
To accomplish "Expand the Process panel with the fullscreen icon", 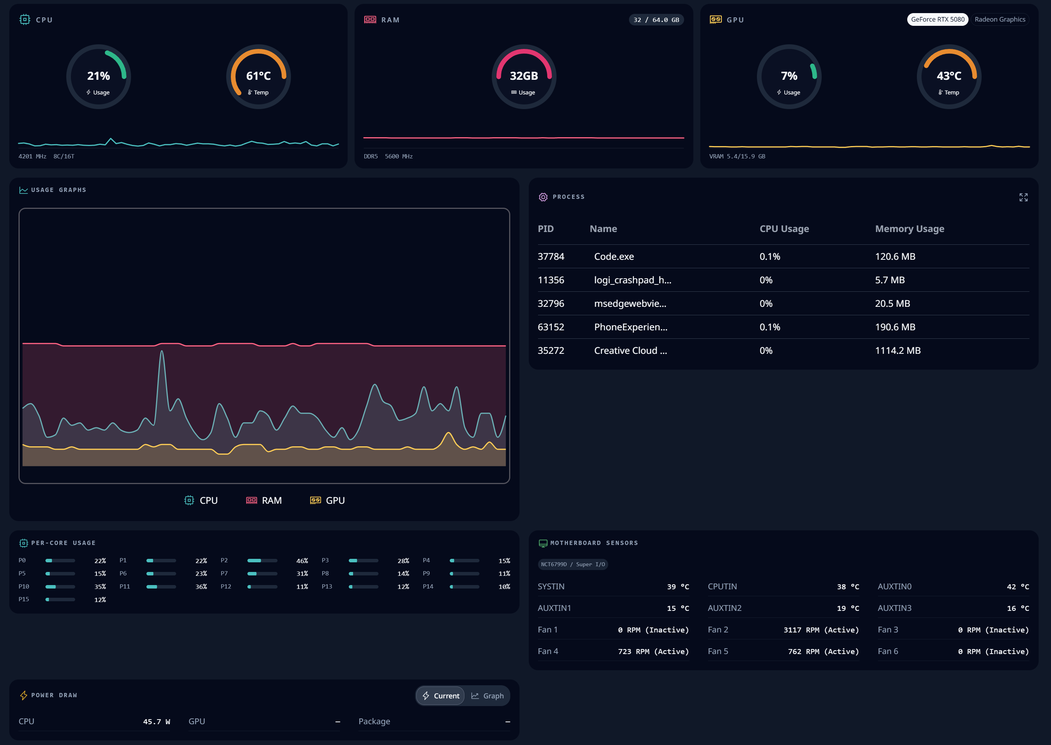I will pyautogui.click(x=1023, y=197).
